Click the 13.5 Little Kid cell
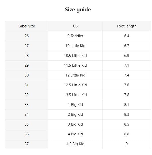 click(75, 95)
